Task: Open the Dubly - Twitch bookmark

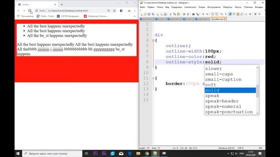Action: tap(45, 16)
